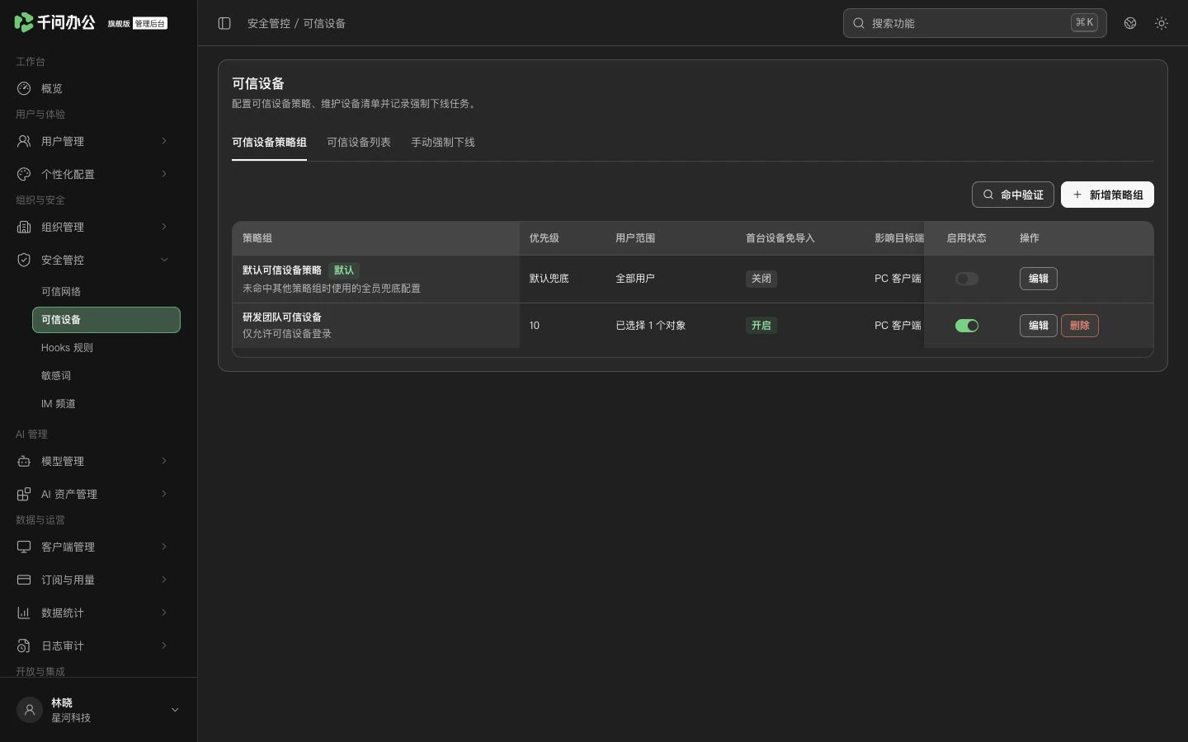Expand the 数据统计 chevron
This screenshot has height=742, width=1188.
164,613
